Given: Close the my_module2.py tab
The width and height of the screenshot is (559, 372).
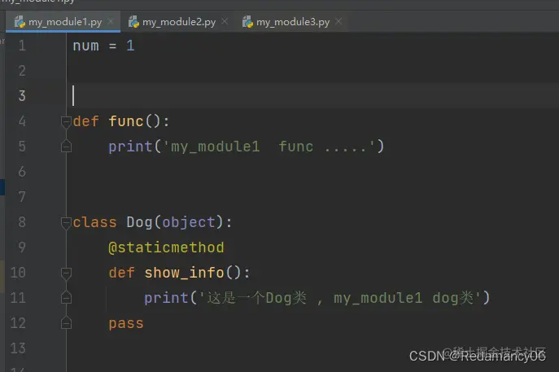Looking at the screenshot, I should coord(225,21).
